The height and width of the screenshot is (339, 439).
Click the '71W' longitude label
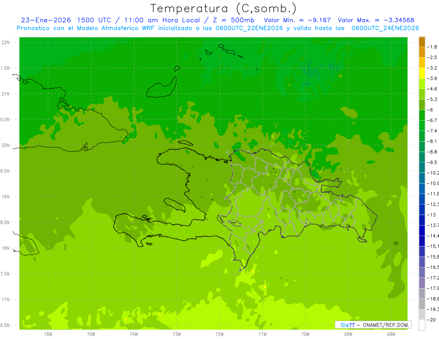[262, 334]
